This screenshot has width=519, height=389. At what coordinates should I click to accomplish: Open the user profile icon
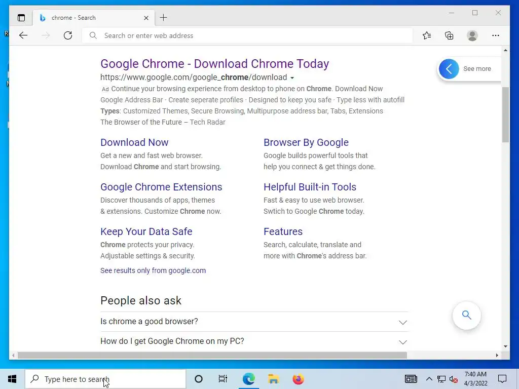472,35
